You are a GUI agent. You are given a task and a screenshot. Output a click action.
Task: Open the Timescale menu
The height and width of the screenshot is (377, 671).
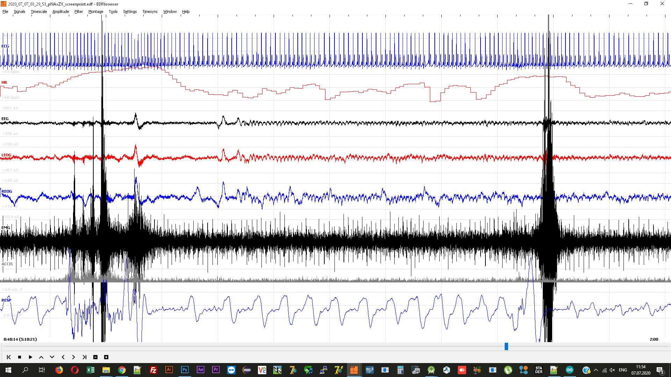pos(39,12)
